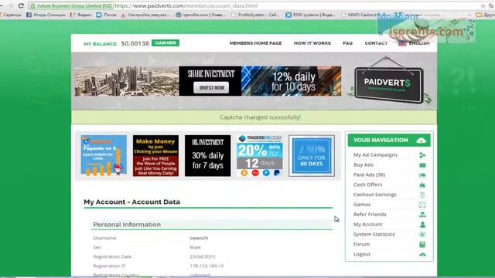Reload the page with the browser refresh icon
This screenshot has width=495, height=278.
click(x=21, y=5)
